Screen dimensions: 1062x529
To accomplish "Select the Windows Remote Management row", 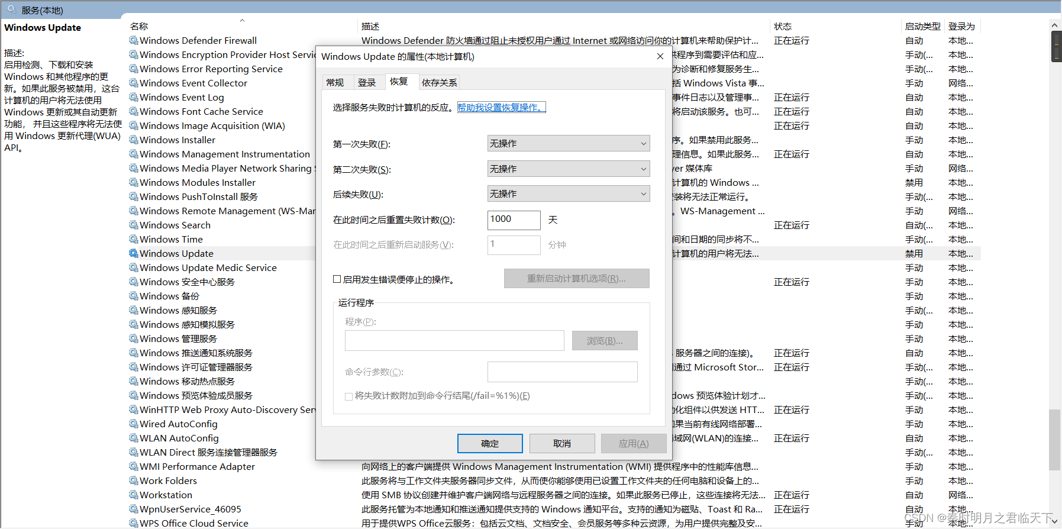I will point(222,211).
